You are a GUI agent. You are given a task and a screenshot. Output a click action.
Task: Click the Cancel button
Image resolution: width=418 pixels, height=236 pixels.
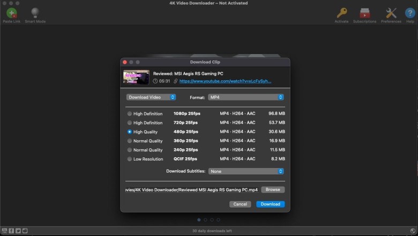240,204
